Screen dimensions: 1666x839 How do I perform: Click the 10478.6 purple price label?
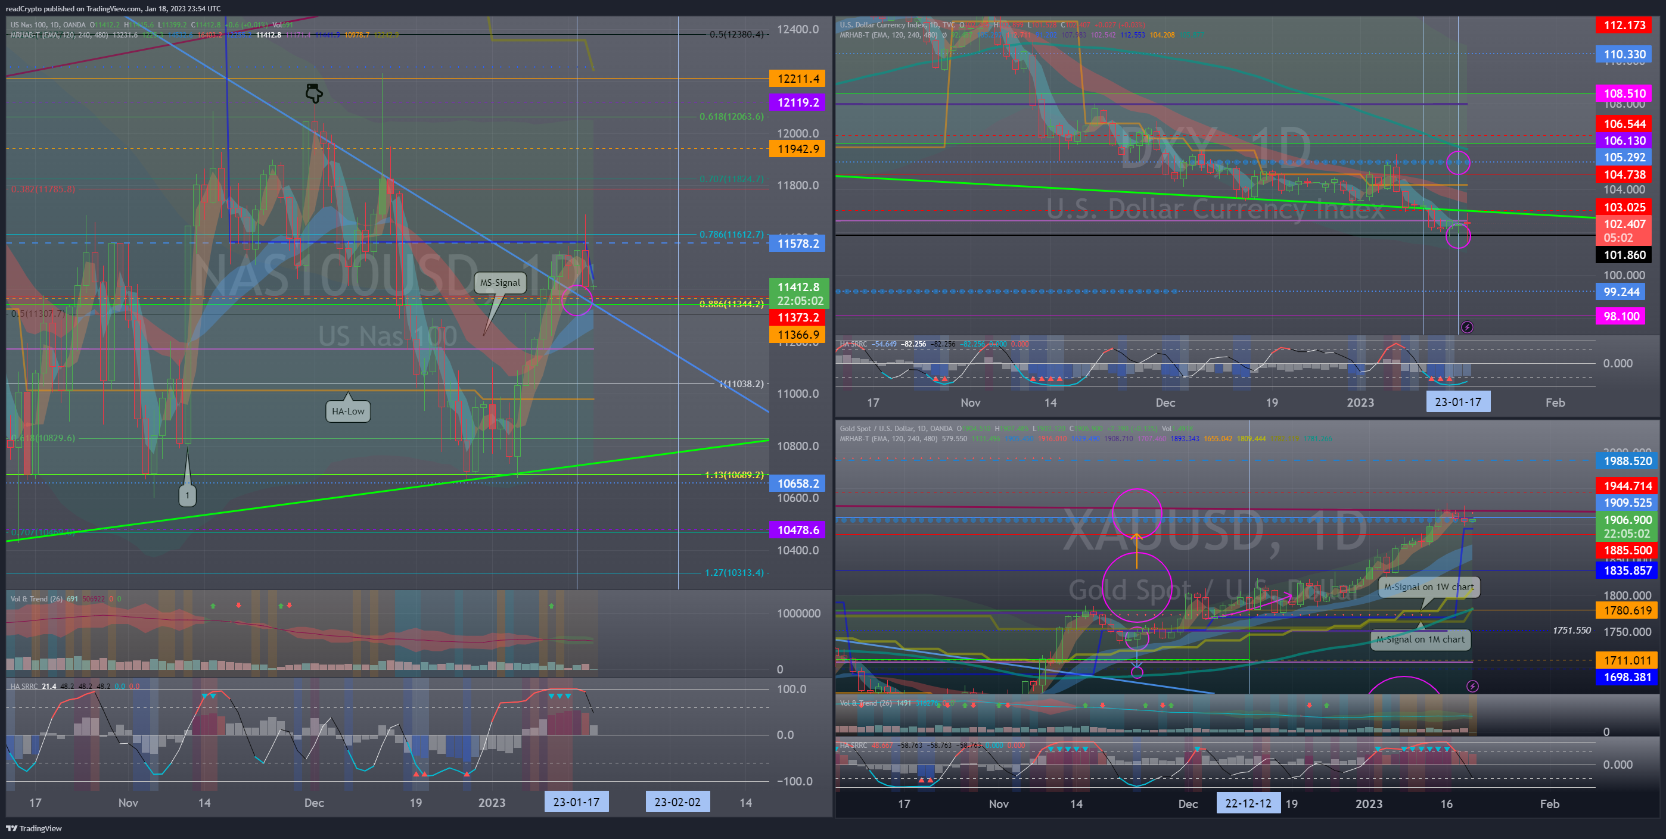pyautogui.click(x=797, y=530)
